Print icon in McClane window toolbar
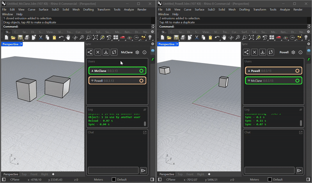312x183 pixels. coord(27,37)
